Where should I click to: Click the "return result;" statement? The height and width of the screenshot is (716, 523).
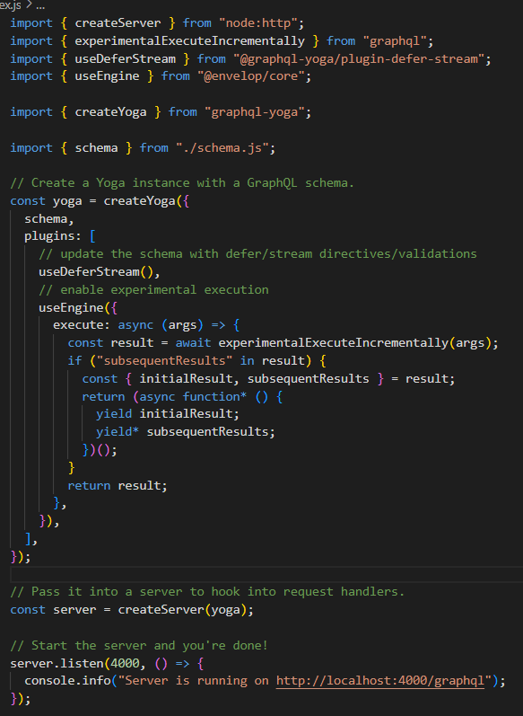pos(118,485)
